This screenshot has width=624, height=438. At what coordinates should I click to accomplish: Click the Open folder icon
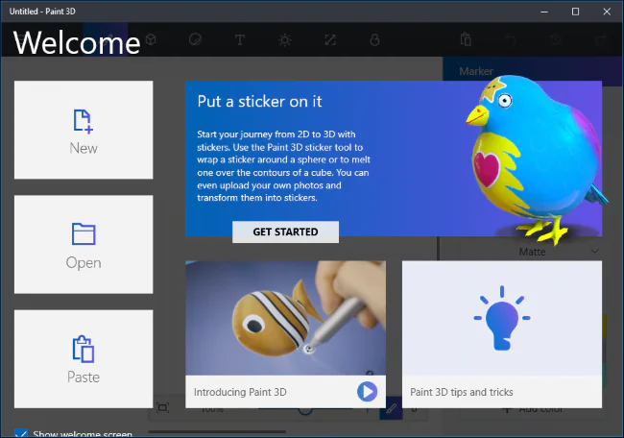[84, 233]
